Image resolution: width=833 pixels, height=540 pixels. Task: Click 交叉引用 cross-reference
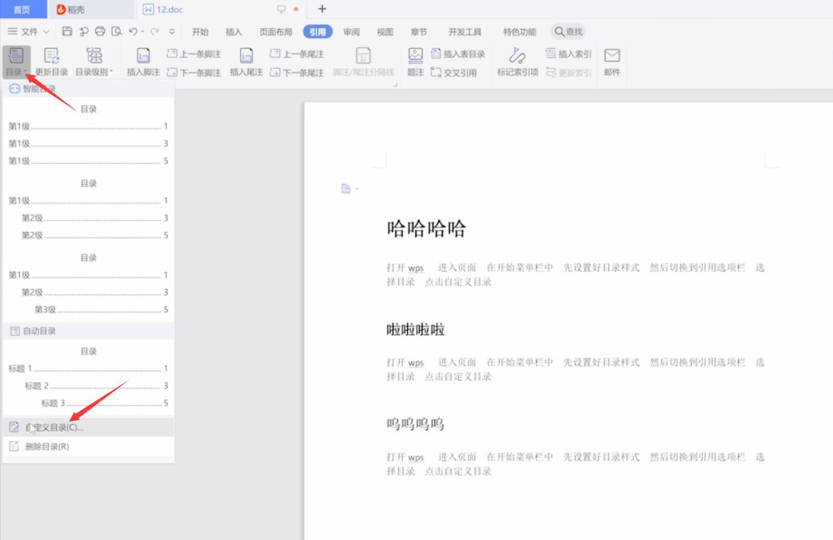tap(454, 72)
